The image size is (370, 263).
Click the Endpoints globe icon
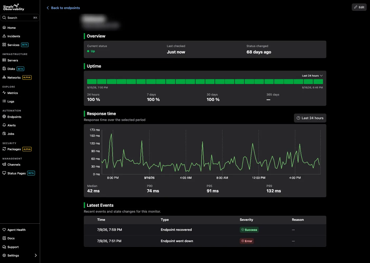pyautogui.click(x=4, y=117)
